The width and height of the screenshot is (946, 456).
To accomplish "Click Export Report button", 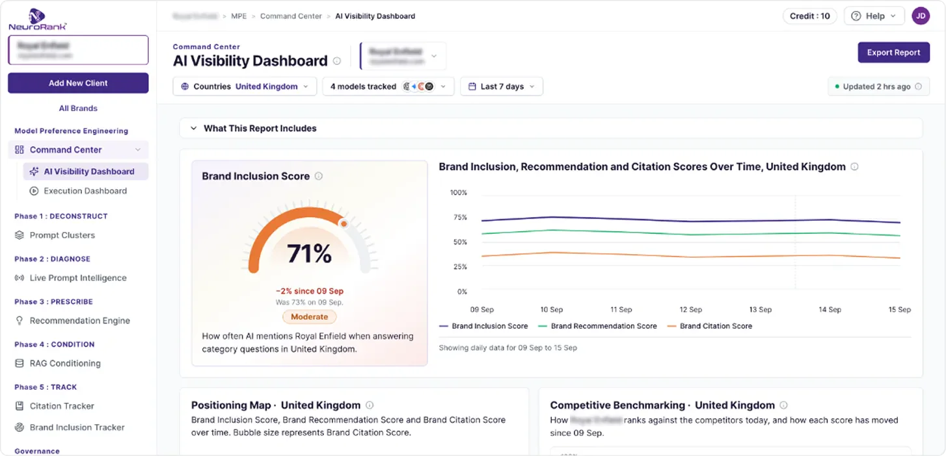I will pyautogui.click(x=893, y=53).
